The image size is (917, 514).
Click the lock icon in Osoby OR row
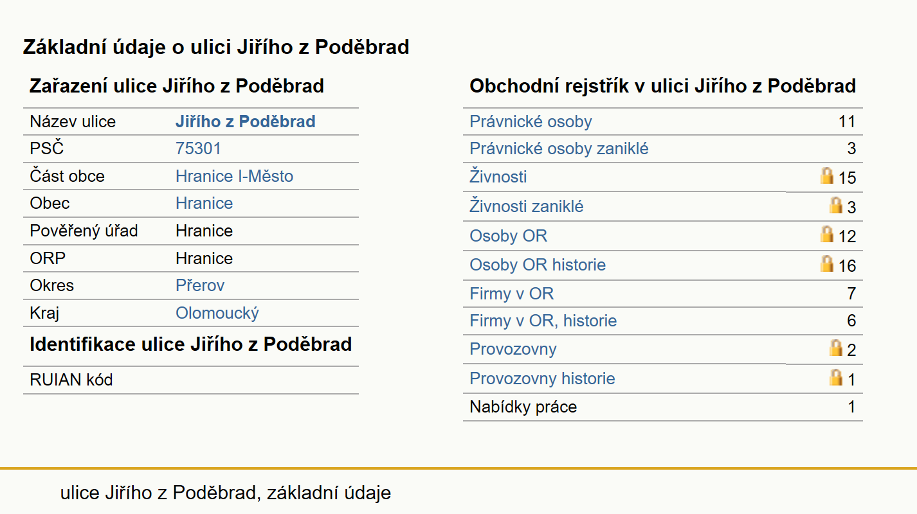(x=827, y=234)
